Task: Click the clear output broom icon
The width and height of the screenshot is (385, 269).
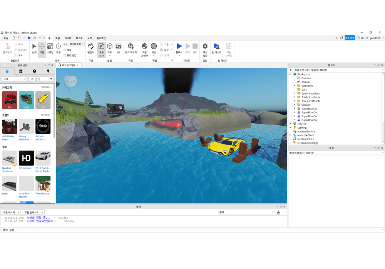Action: [x=278, y=213]
